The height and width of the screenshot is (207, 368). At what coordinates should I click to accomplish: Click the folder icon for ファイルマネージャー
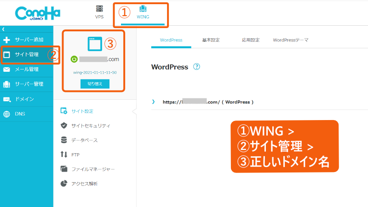64,169
